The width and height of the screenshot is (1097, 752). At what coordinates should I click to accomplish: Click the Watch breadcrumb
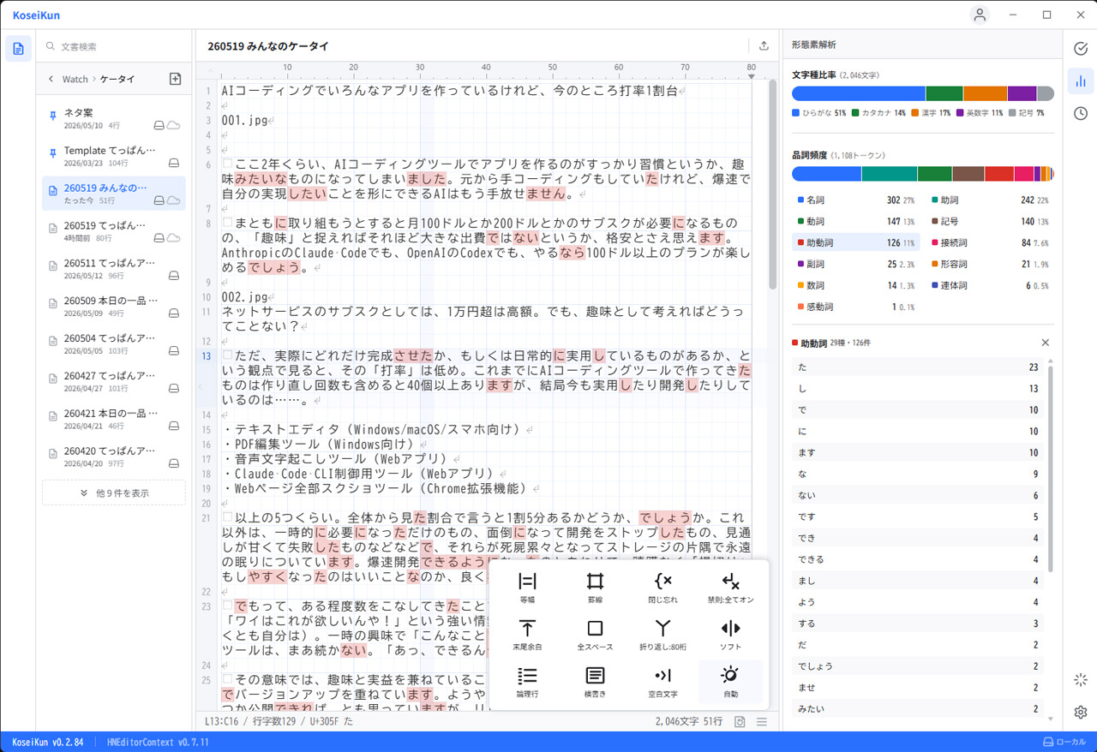(75, 79)
